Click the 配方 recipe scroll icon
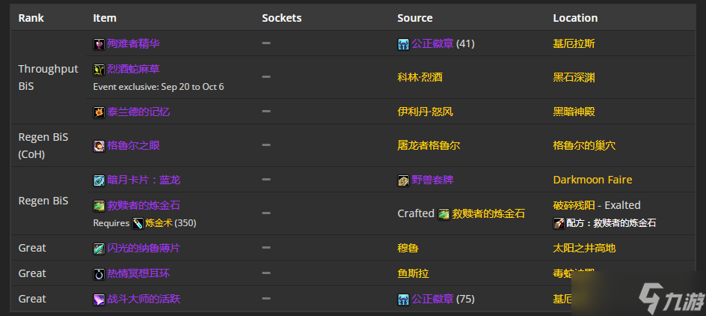The image size is (706, 316). pyautogui.click(x=559, y=223)
